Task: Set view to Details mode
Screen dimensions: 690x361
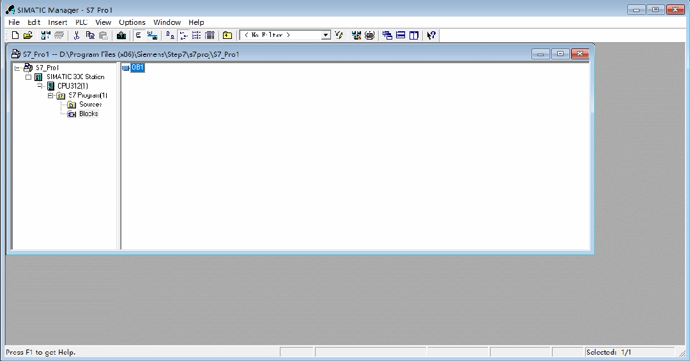Action: [x=210, y=35]
